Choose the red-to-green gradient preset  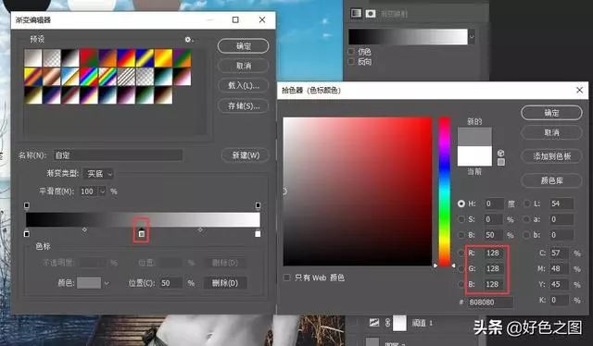click(x=89, y=57)
